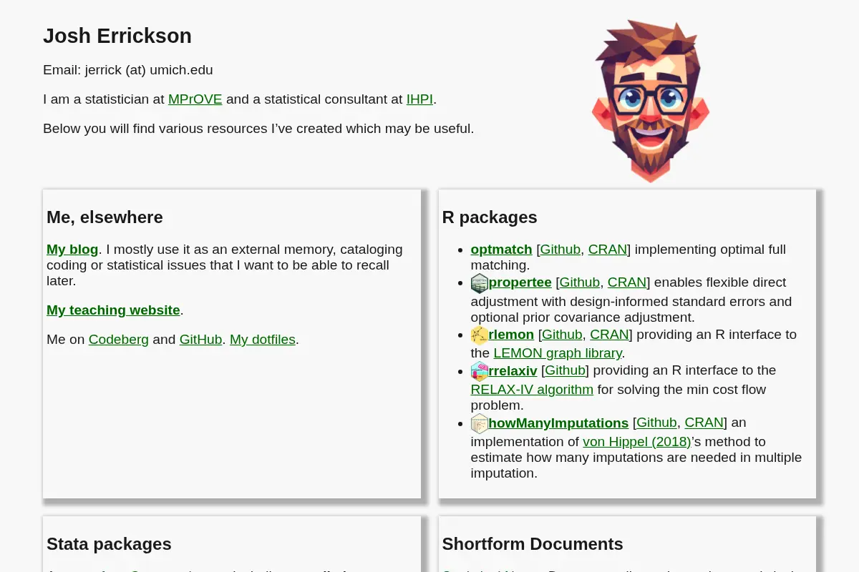Click the propertee hex logo icon
Viewport: 859px width, 572px height.
tap(480, 283)
